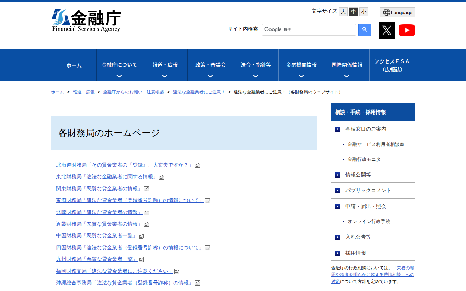Click 相談・手続・採用情報 sidebar heading
The height and width of the screenshot is (291, 466).
373,112
